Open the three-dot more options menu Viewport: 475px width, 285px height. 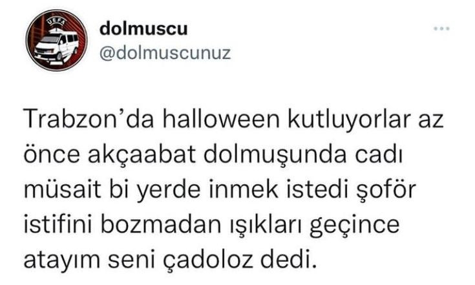(x=441, y=29)
